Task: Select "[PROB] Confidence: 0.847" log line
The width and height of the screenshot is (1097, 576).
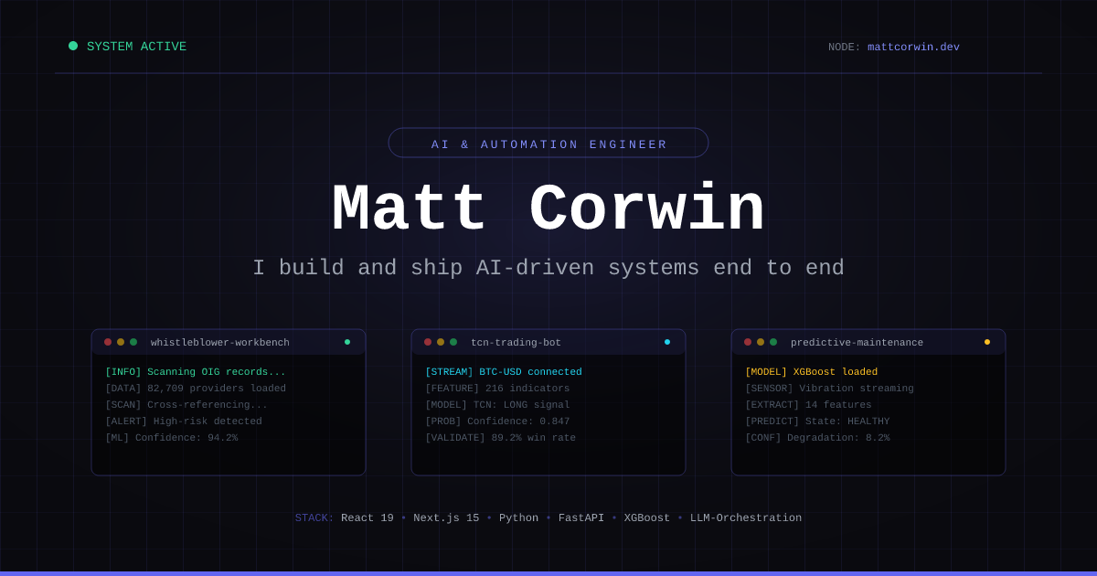Action: tap(497, 421)
